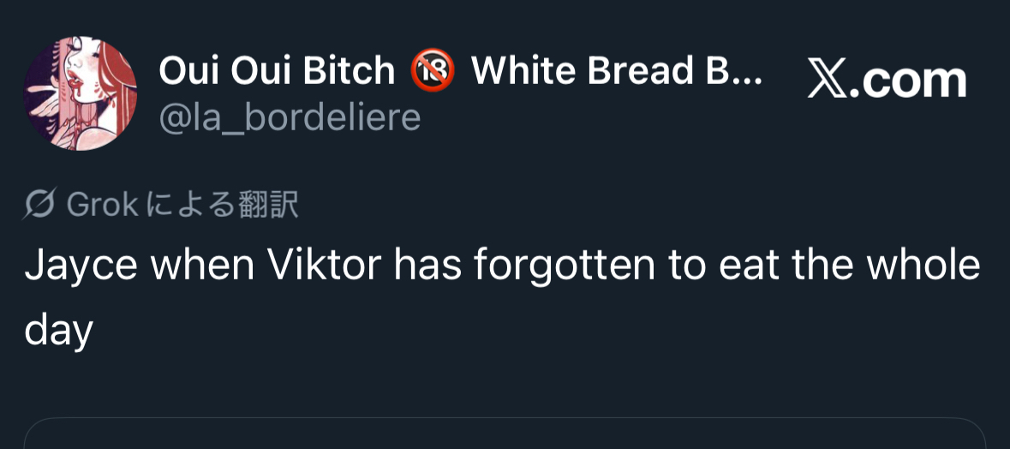Open the @la_bordeliere handle link
Screen dimensions: 1010x449
(290, 117)
